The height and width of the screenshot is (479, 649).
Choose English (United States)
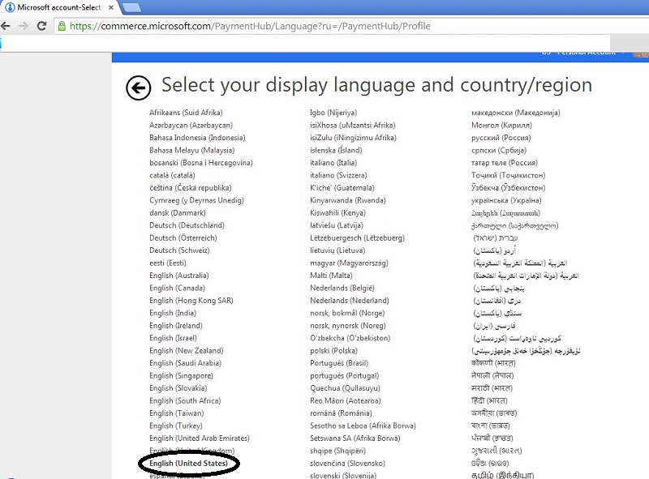tap(188, 464)
